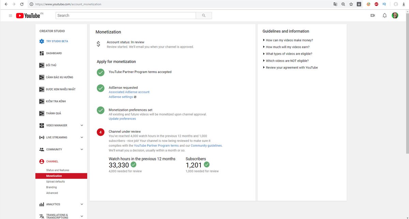
Task: Open the create video camera icon
Action: [x=373, y=15]
